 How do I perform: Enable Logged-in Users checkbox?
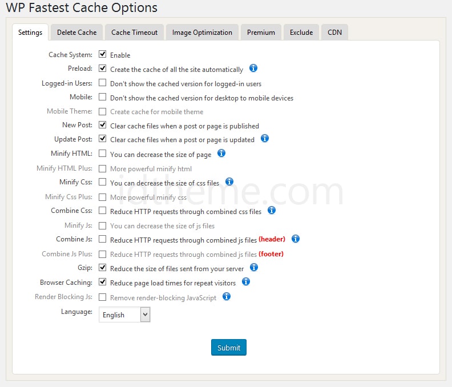coord(102,83)
